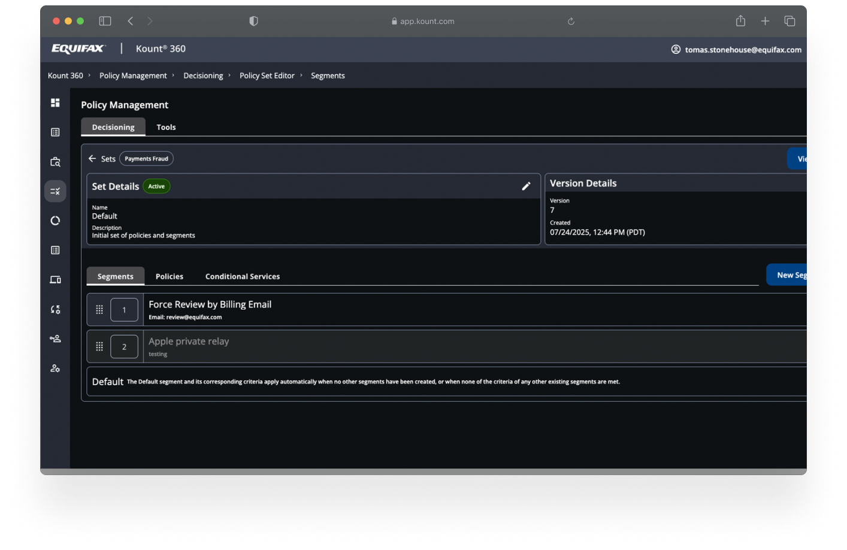The height and width of the screenshot is (550, 847).
Task: Edit Set Details with pencil icon
Action: 526,186
